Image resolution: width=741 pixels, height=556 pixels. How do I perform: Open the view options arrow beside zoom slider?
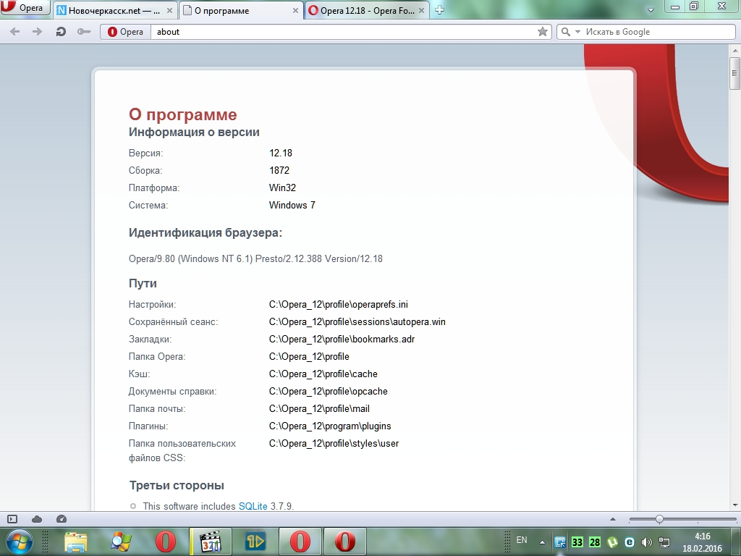[613, 519]
